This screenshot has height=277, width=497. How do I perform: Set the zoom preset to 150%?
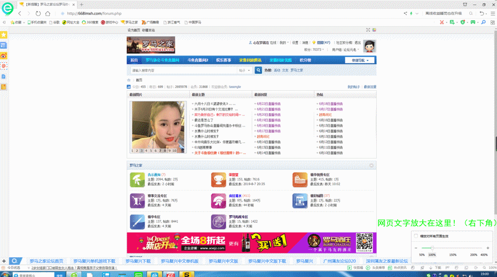[x=453, y=255]
